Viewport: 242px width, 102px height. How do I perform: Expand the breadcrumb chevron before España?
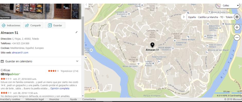click(x=184, y=17)
